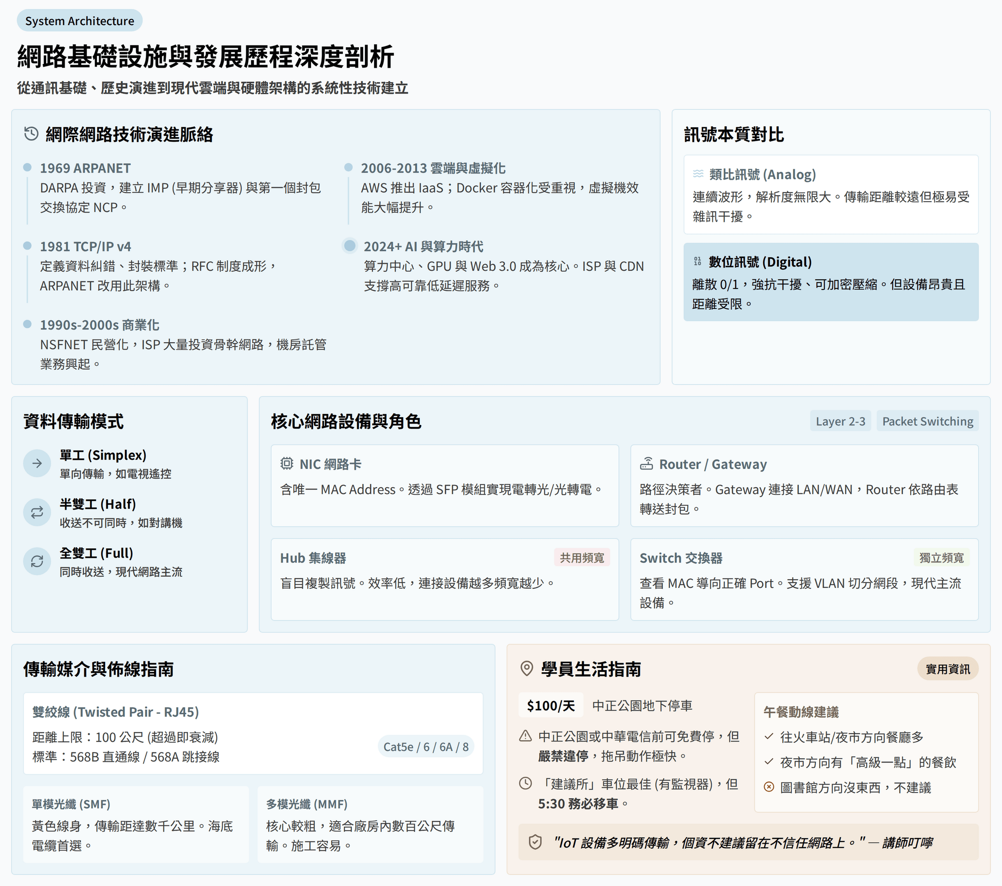
Task: Click the history clock icon beside 網際網路技術演進脈絡
Action: (x=32, y=134)
